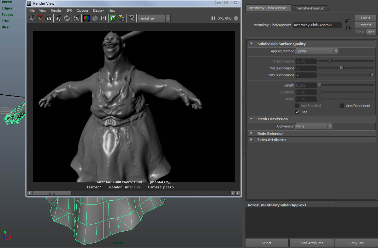Click the scrollbar left arrow at far left

point(29,193)
